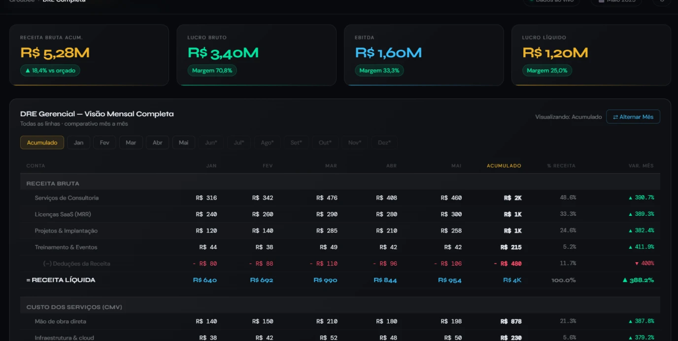The width and height of the screenshot is (678, 341).
Task: Click the Alternar Mês button
Action: click(633, 117)
